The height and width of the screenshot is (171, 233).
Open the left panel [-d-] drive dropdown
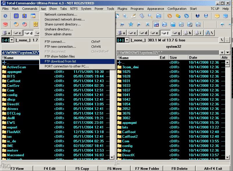12,40
